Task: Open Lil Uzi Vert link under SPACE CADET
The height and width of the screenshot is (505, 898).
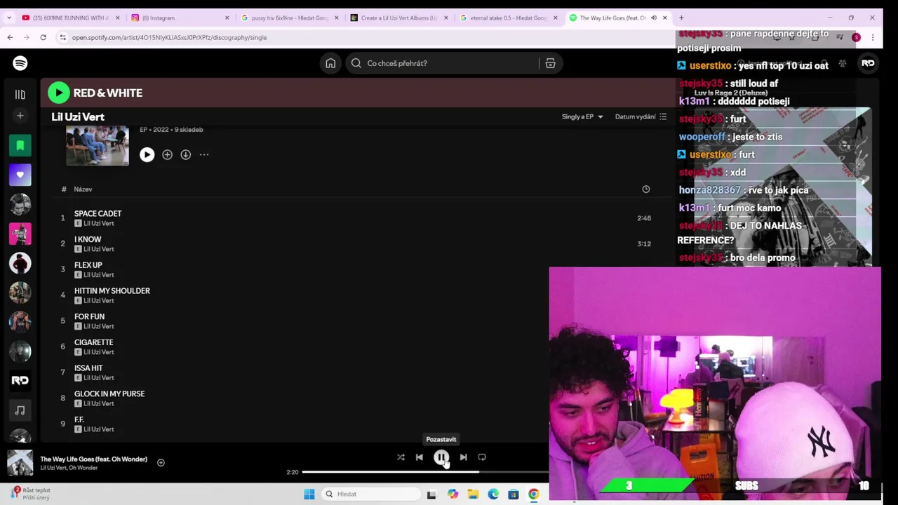Action: [x=99, y=223]
